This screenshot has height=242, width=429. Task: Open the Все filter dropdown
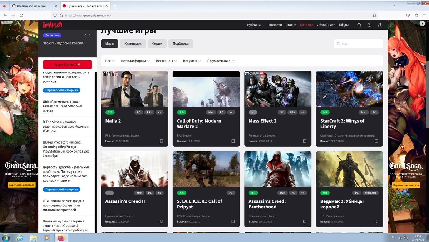point(110,61)
